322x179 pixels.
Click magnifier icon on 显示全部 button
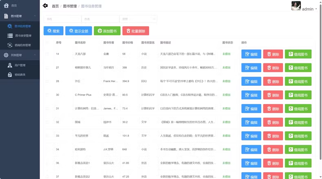tap(71, 31)
